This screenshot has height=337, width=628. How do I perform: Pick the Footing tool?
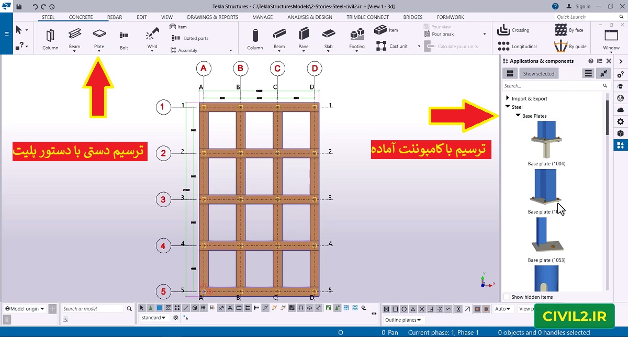click(x=357, y=38)
